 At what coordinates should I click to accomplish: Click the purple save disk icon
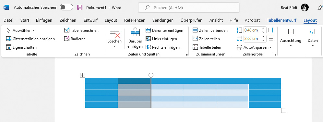pyautogui.click(x=80, y=8)
